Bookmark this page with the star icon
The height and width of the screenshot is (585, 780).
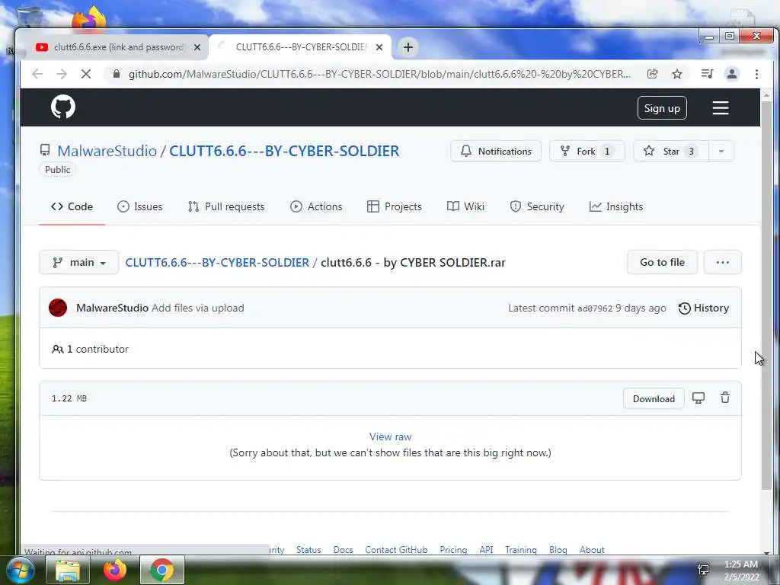click(677, 74)
